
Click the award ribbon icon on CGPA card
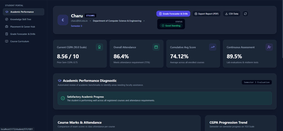99,47
